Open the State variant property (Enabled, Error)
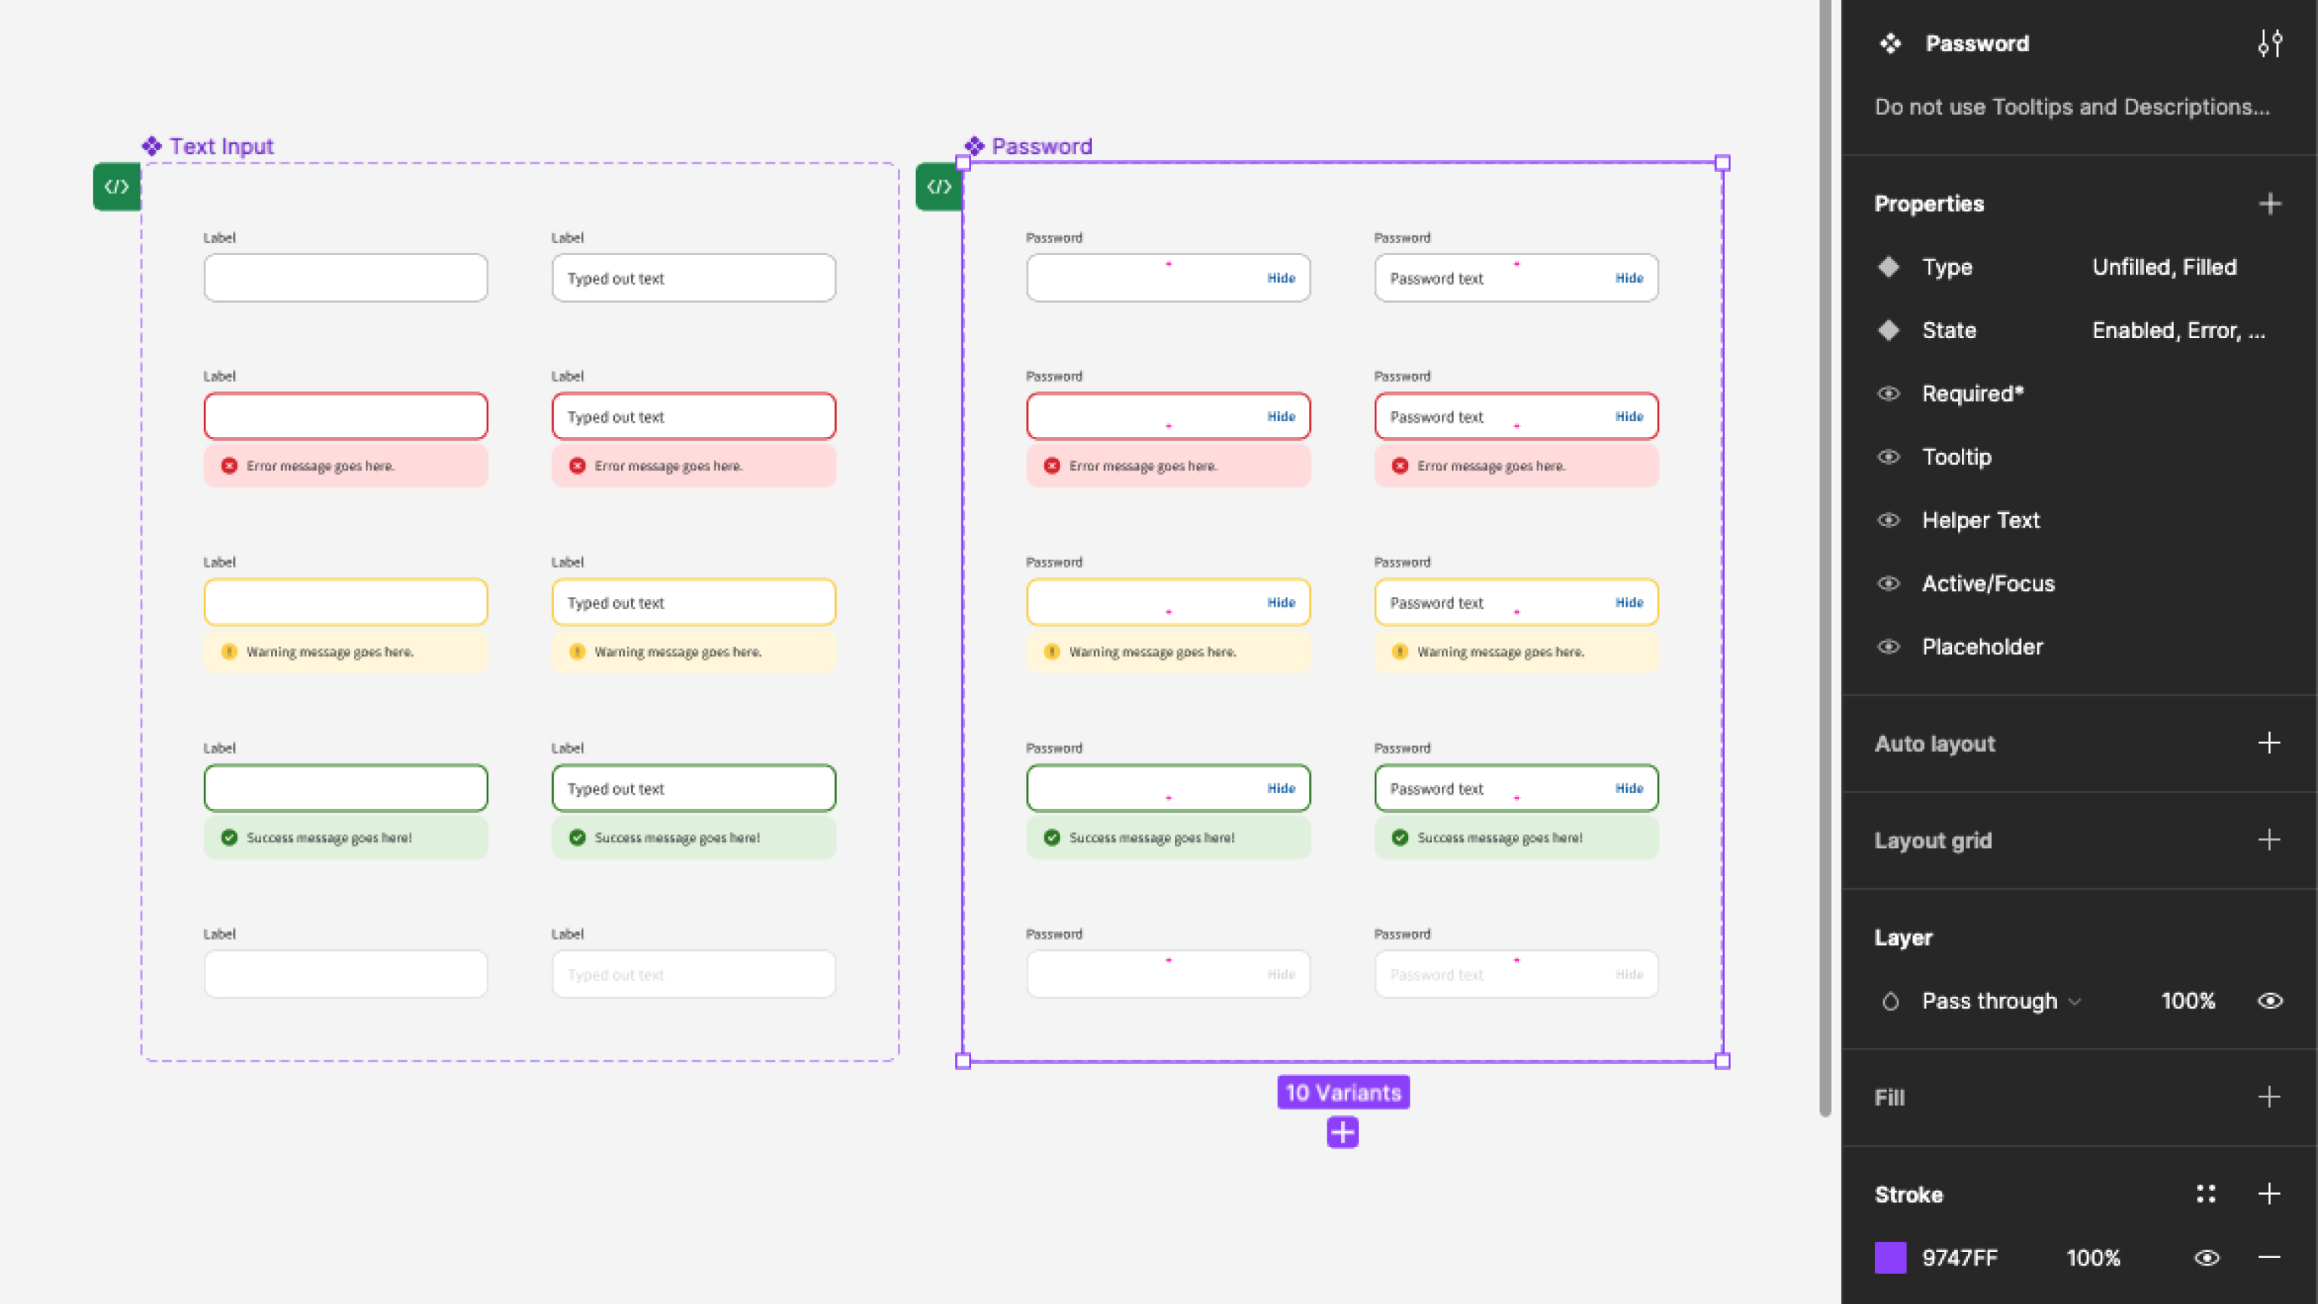This screenshot has width=2318, height=1304. point(2178,331)
